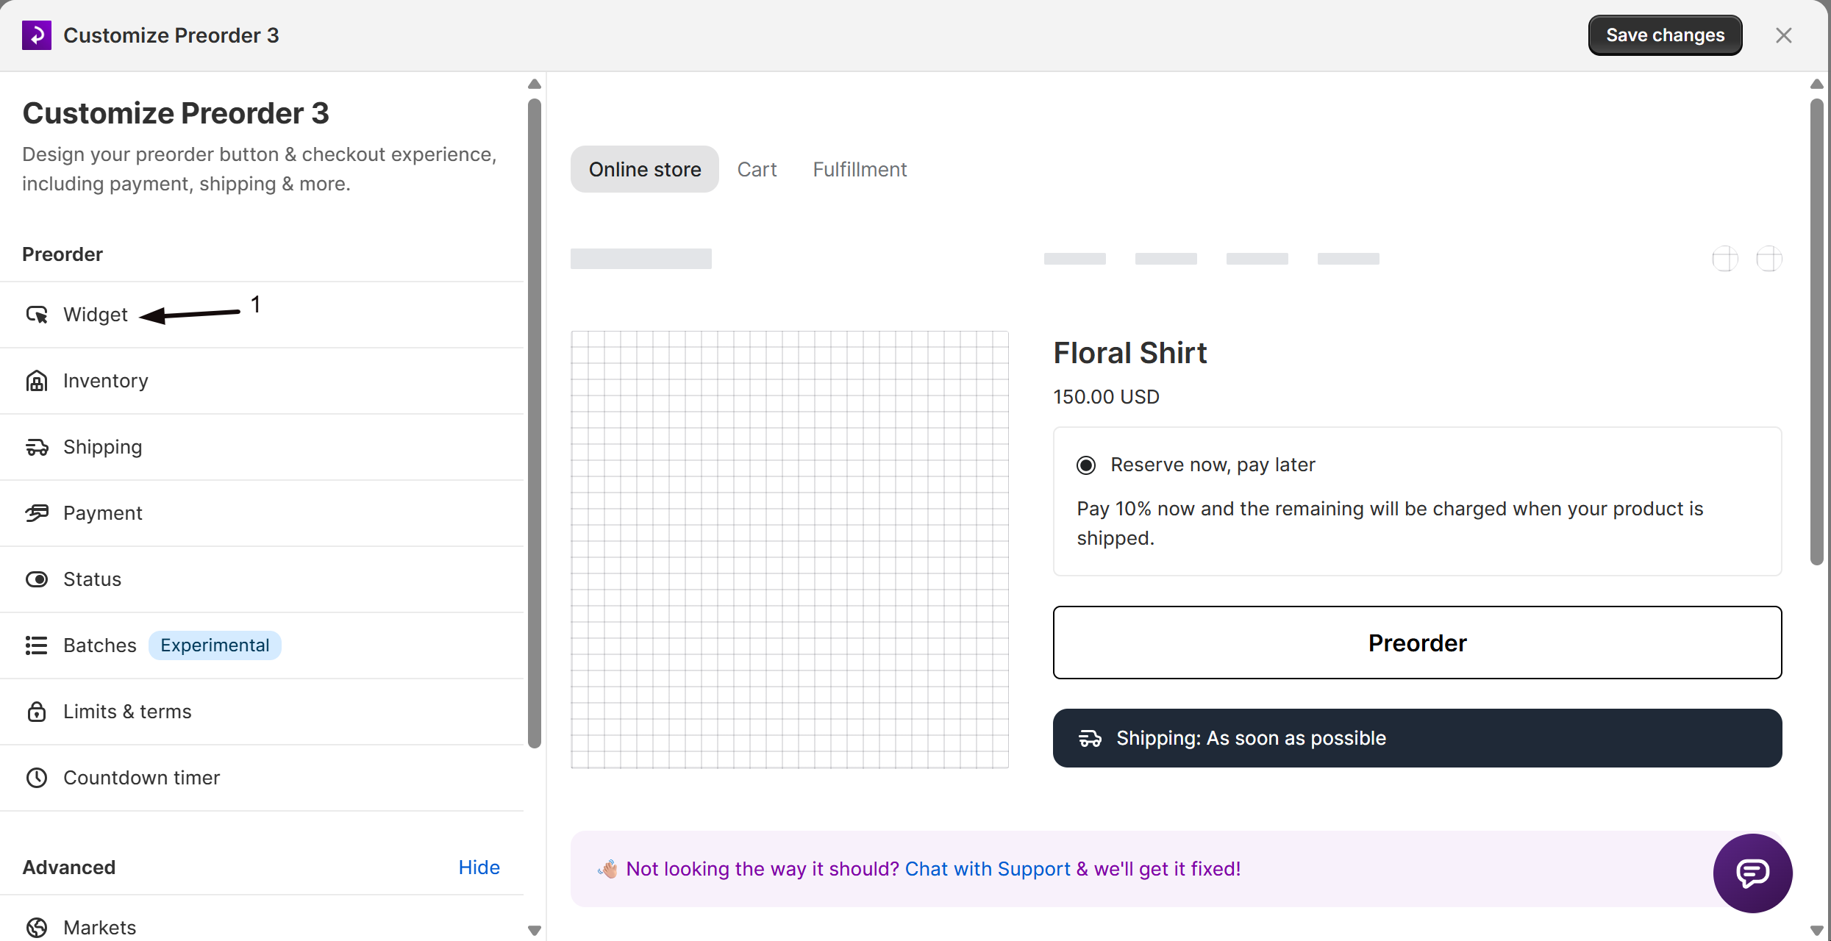Open Countdown timer settings
The width and height of the screenshot is (1831, 941).
click(x=262, y=778)
